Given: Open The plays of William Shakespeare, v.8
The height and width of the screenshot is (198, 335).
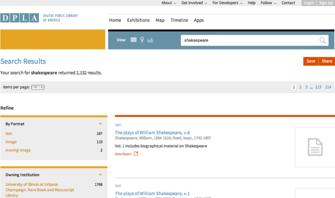Looking at the screenshot, I should (x=152, y=133).
